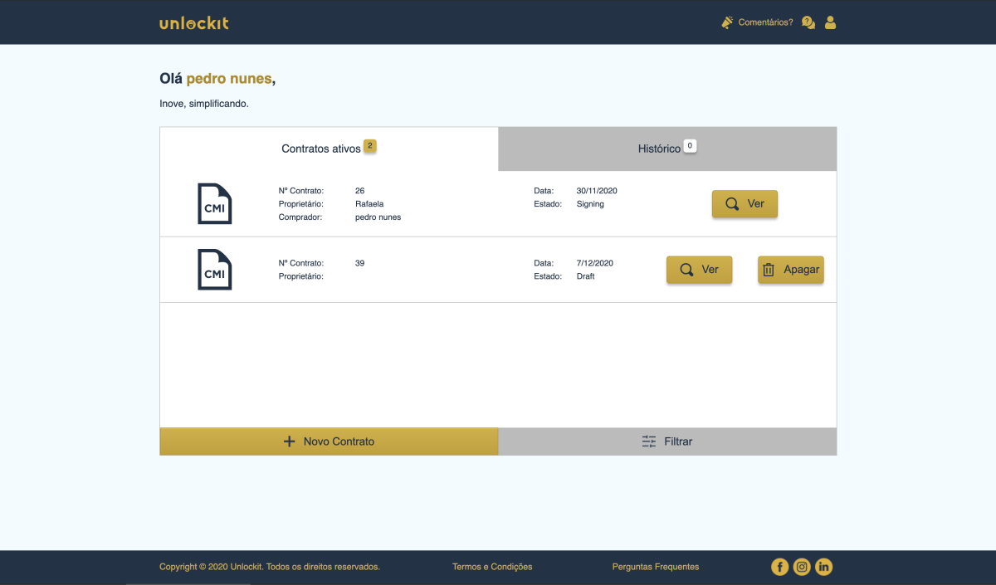
Task: Open the Perguntas Frequentes link
Action: (x=655, y=567)
